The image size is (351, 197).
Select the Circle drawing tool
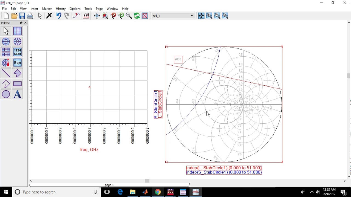(6, 94)
